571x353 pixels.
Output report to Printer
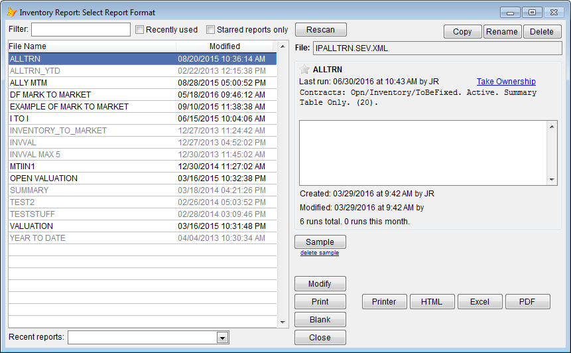[384, 302]
